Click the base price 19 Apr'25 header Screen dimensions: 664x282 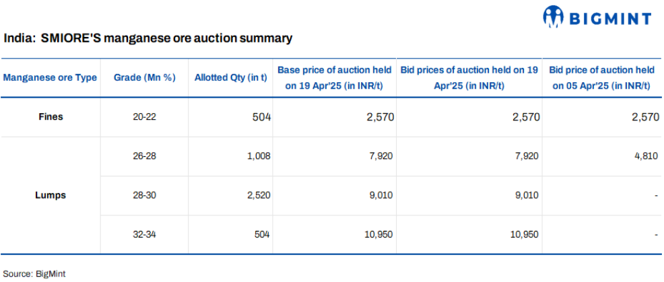pos(334,77)
